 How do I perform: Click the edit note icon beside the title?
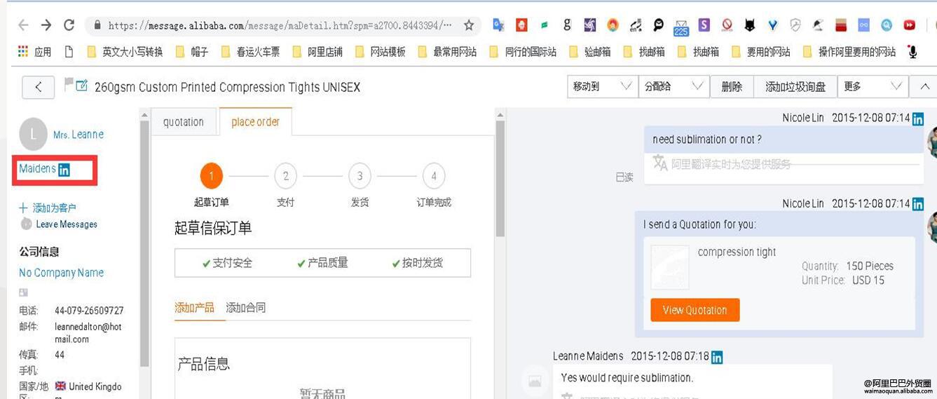pyautogui.click(x=82, y=86)
